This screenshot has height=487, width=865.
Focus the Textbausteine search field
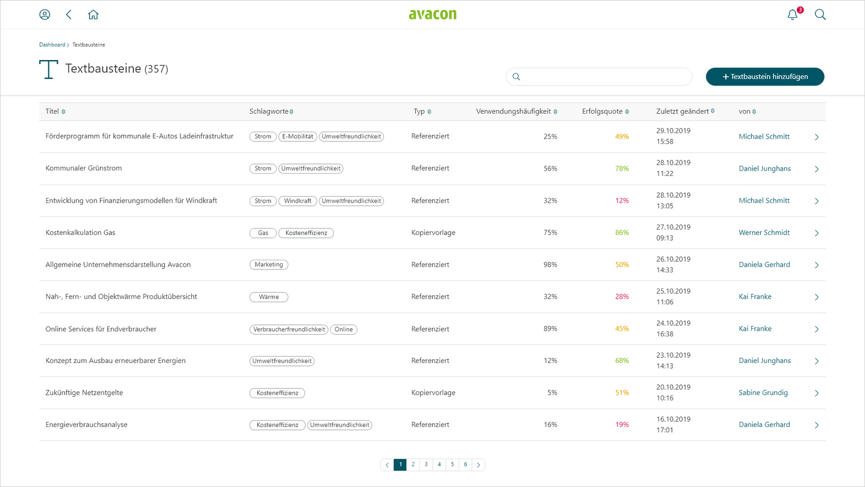(x=599, y=77)
